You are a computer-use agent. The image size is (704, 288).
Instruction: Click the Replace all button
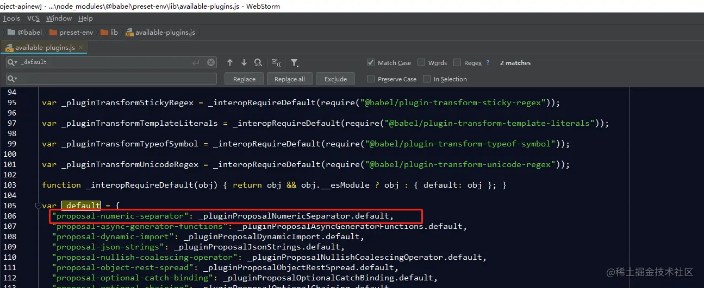(x=289, y=79)
